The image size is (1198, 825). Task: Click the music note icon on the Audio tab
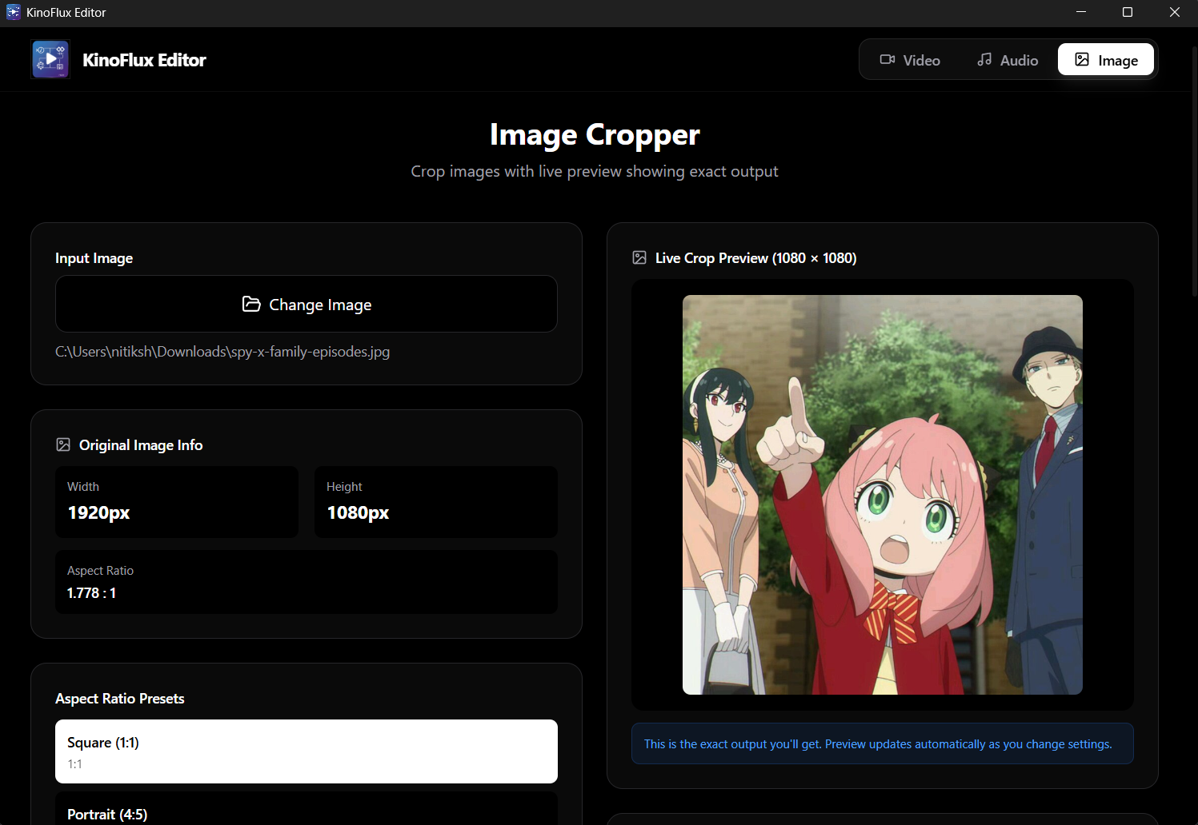(x=984, y=60)
